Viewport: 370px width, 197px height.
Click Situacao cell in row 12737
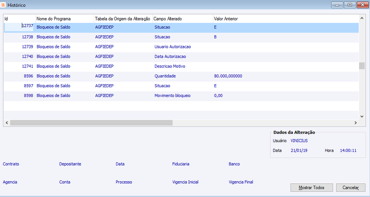pyautogui.click(x=162, y=28)
